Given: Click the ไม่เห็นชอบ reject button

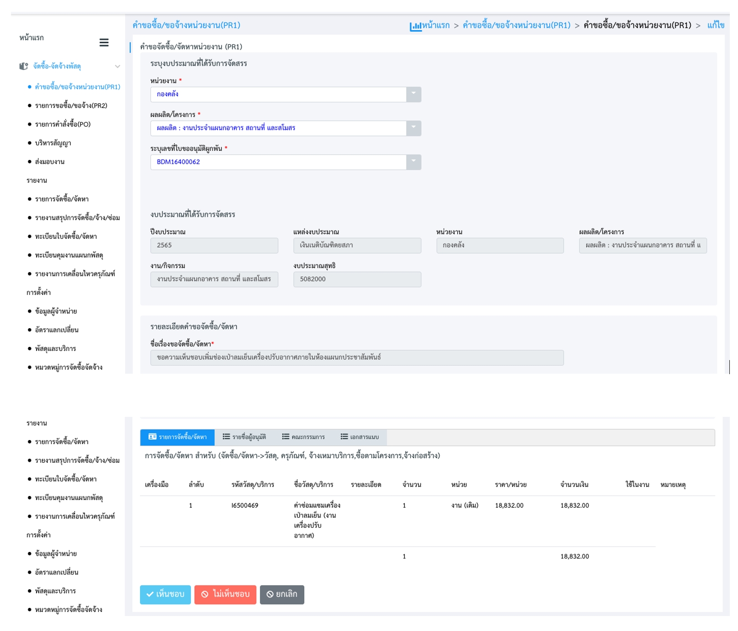Looking at the screenshot, I should (x=225, y=594).
